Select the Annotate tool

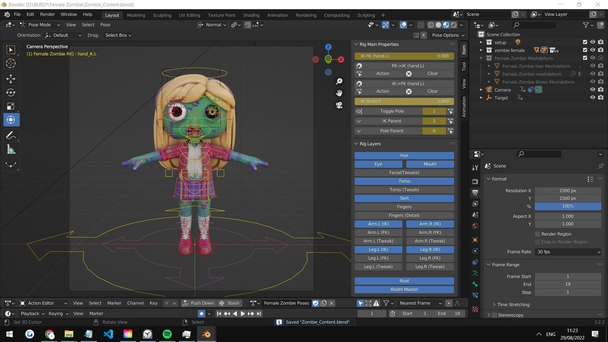11,136
